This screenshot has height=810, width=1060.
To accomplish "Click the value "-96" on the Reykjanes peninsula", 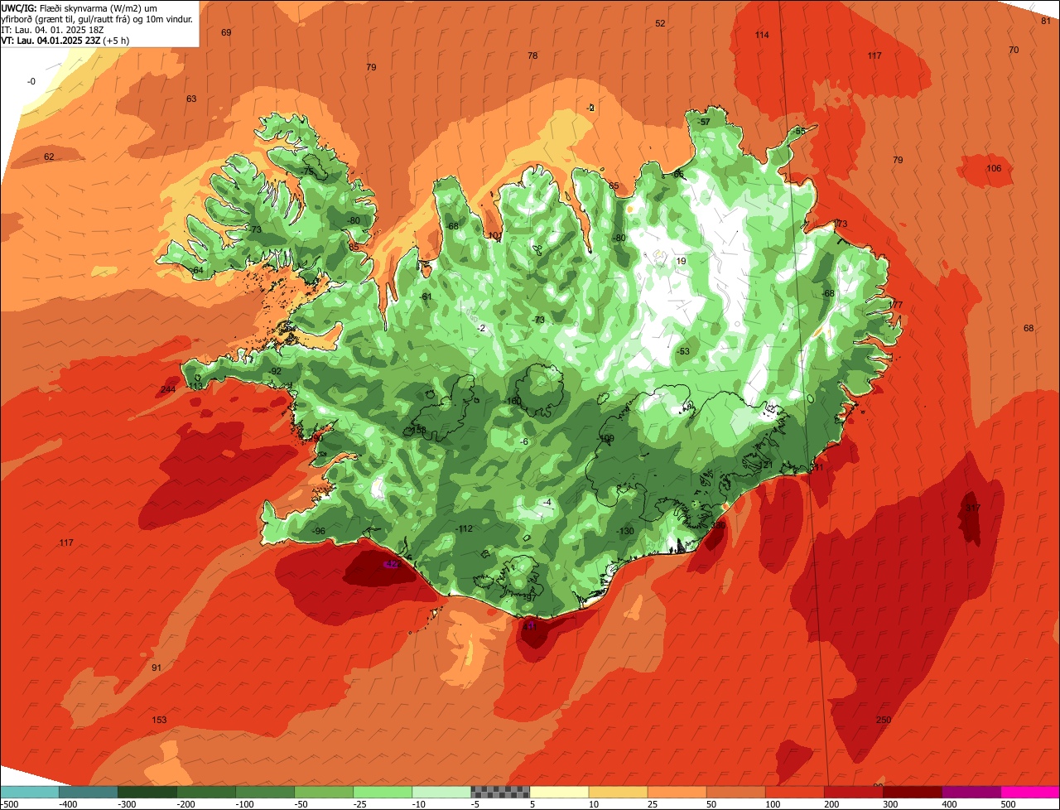I will tap(318, 531).
